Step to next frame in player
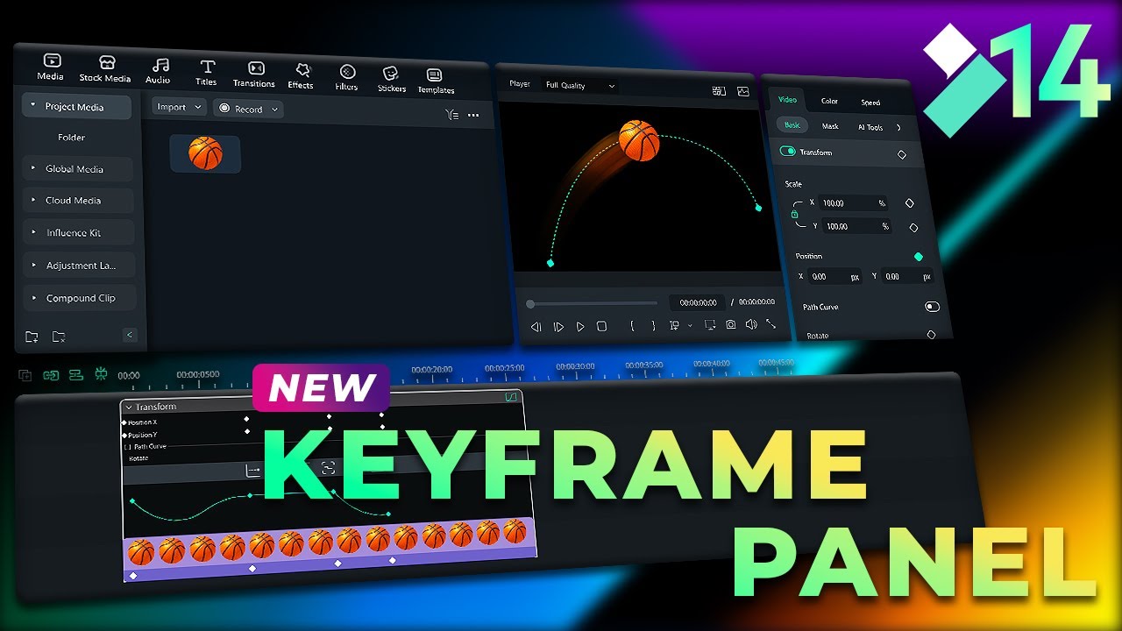The image size is (1122, 631). pos(558,327)
